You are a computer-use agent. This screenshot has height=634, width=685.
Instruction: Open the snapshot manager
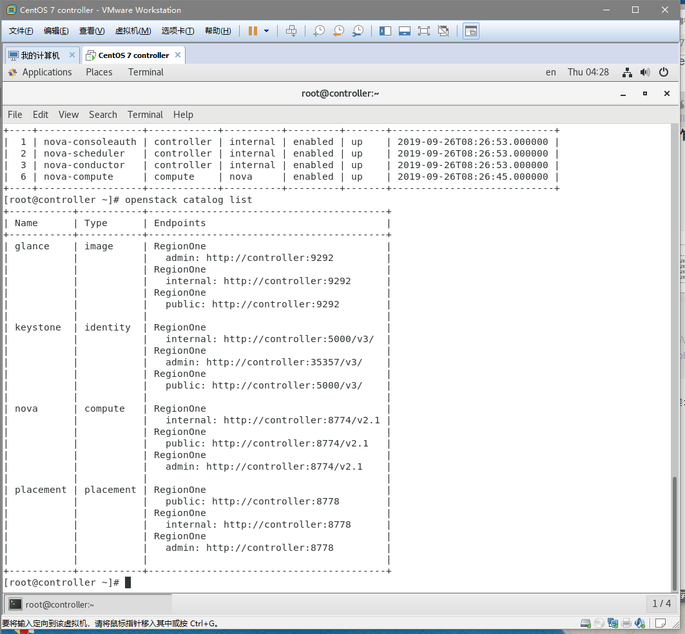[358, 30]
